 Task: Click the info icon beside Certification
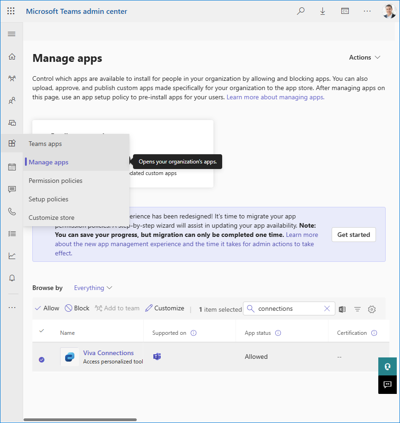(x=374, y=333)
